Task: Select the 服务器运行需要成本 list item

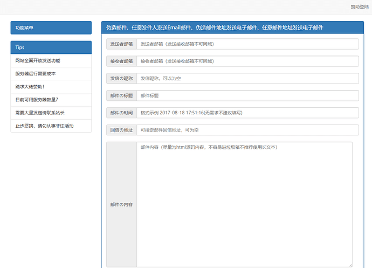Action: (x=51, y=73)
